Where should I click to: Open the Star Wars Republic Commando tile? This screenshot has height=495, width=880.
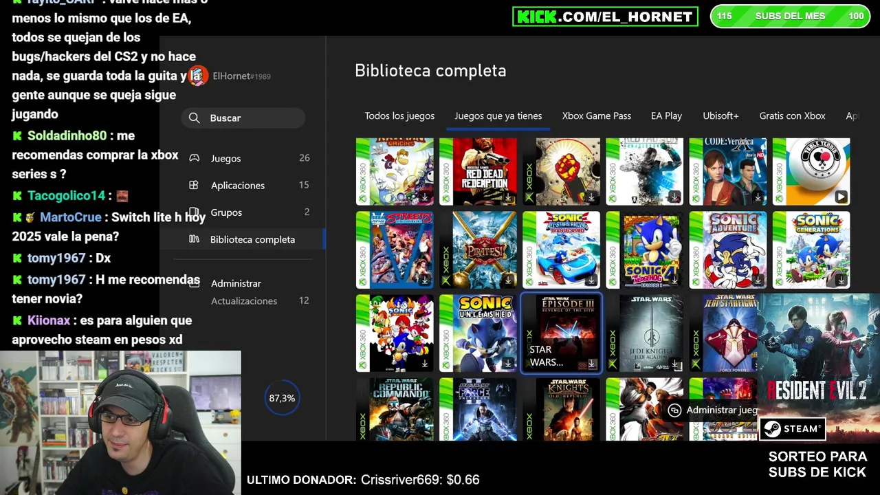[x=395, y=409]
